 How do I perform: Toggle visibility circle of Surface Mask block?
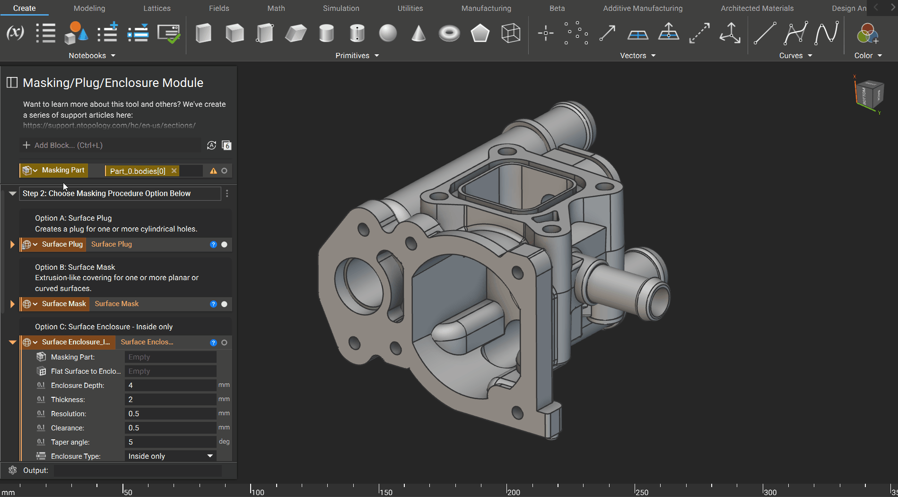tap(225, 304)
